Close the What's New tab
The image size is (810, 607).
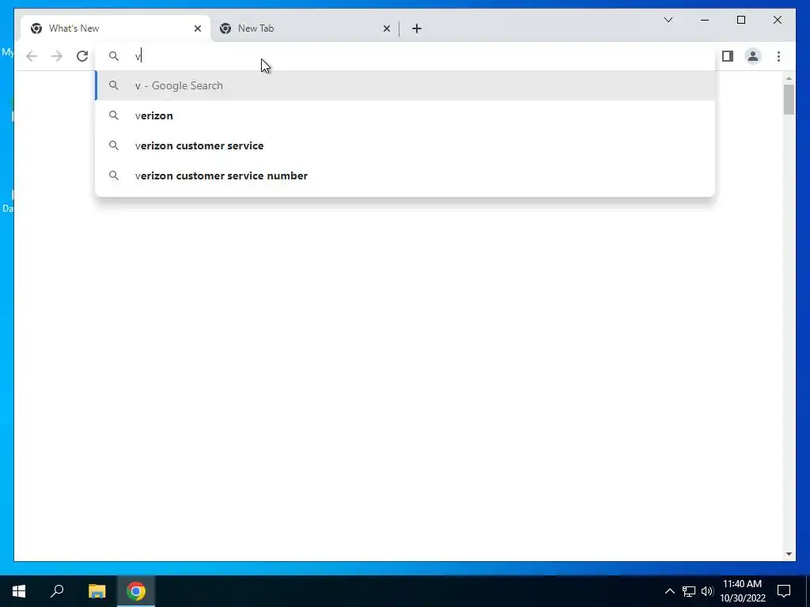coord(197,28)
